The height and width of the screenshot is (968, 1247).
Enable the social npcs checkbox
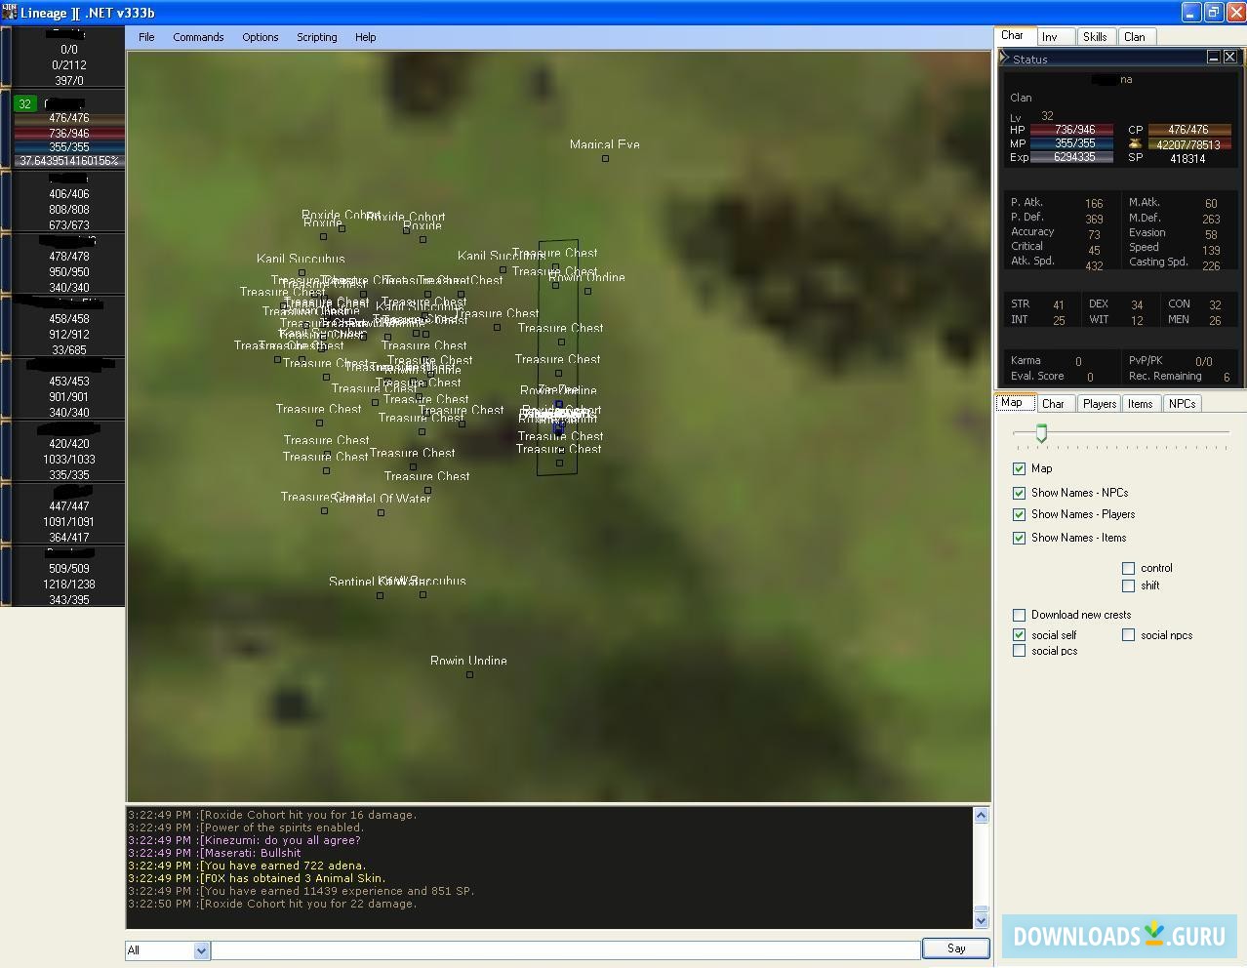pyautogui.click(x=1129, y=635)
